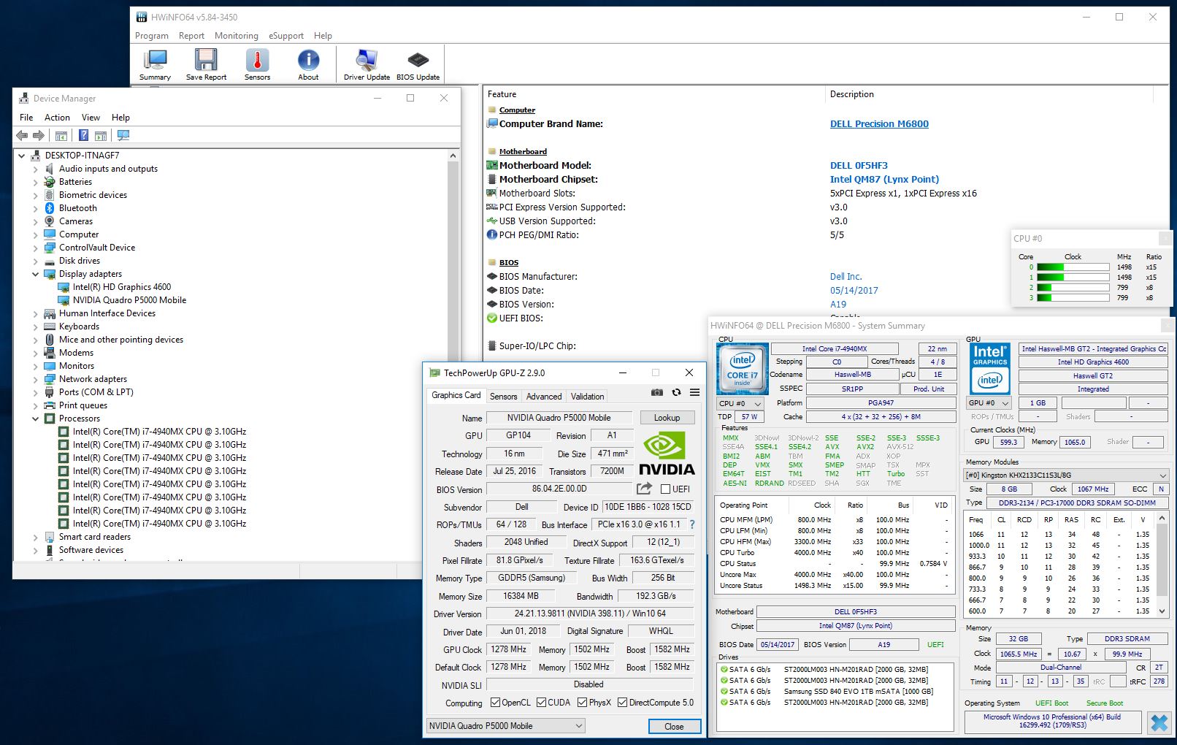Launch Driver Update from HWiNFO64 toolbar
Screen dimensions: 1177x745
[367, 65]
